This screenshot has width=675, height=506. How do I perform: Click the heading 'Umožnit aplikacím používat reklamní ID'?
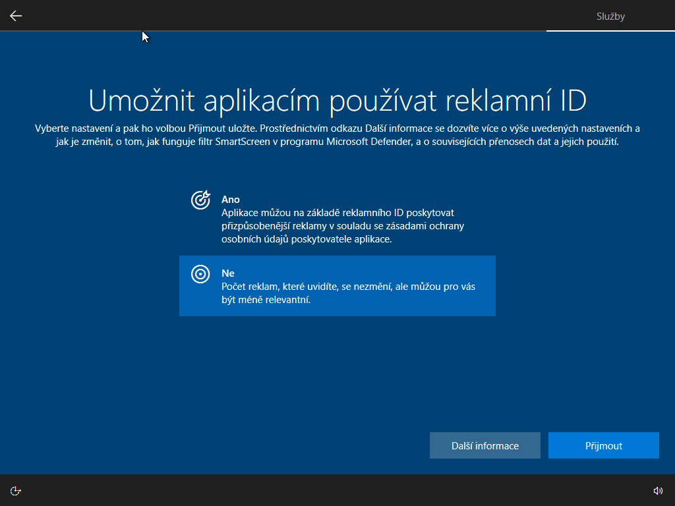(x=337, y=100)
